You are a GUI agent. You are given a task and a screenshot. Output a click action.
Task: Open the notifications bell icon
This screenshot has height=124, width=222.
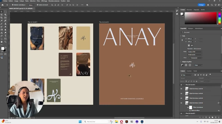(x=208, y=5)
